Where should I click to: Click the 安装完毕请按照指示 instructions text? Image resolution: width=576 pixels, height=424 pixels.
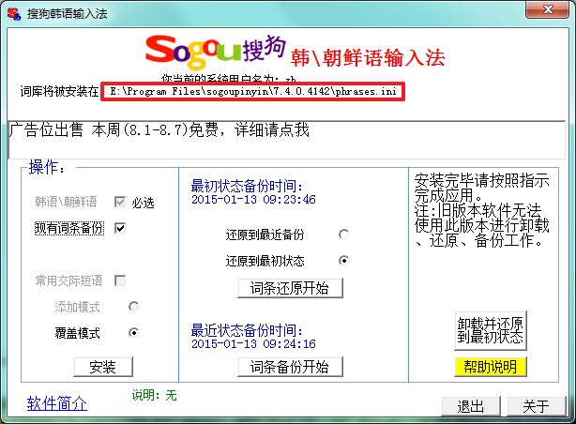[481, 210]
